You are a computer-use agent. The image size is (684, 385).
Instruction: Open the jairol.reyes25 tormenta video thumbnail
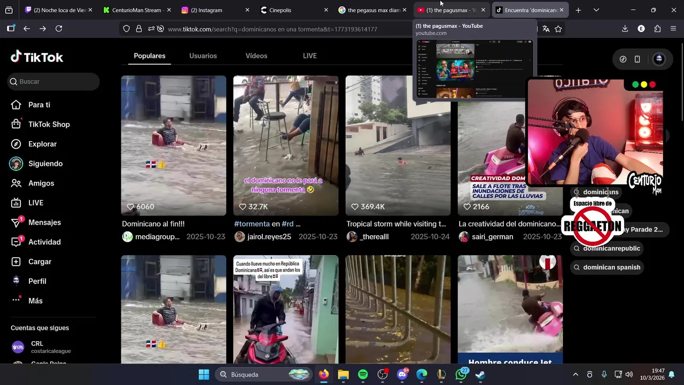click(286, 145)
